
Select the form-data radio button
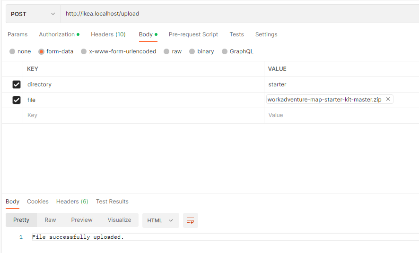click(x=41, y=51)
